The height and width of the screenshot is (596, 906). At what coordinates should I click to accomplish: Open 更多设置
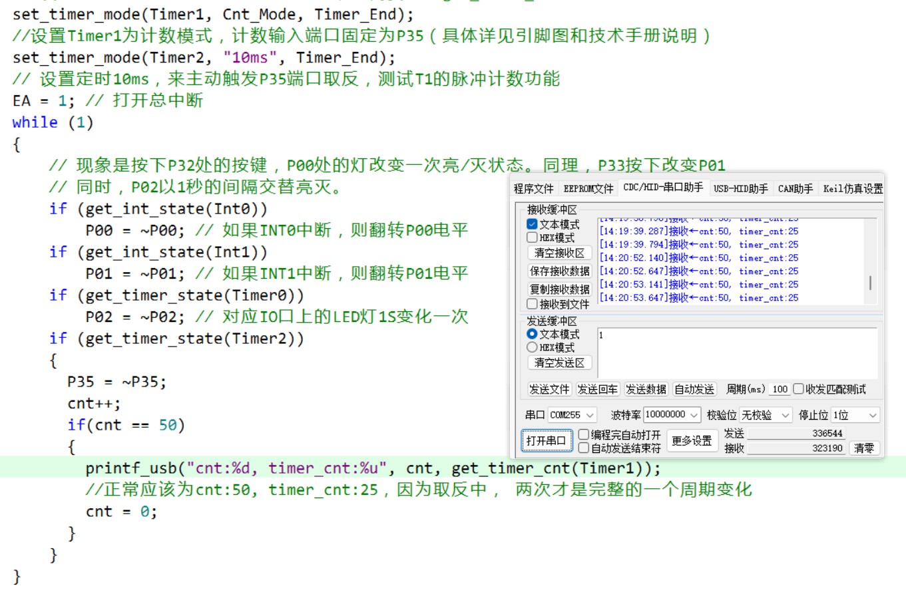coord(692,440)
